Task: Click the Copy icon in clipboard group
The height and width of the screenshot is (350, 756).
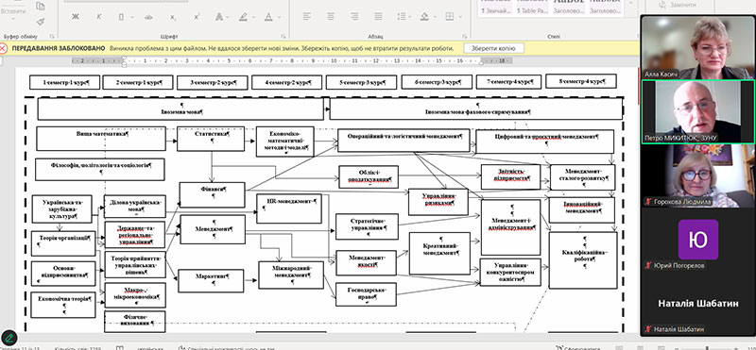Action: 41,7
